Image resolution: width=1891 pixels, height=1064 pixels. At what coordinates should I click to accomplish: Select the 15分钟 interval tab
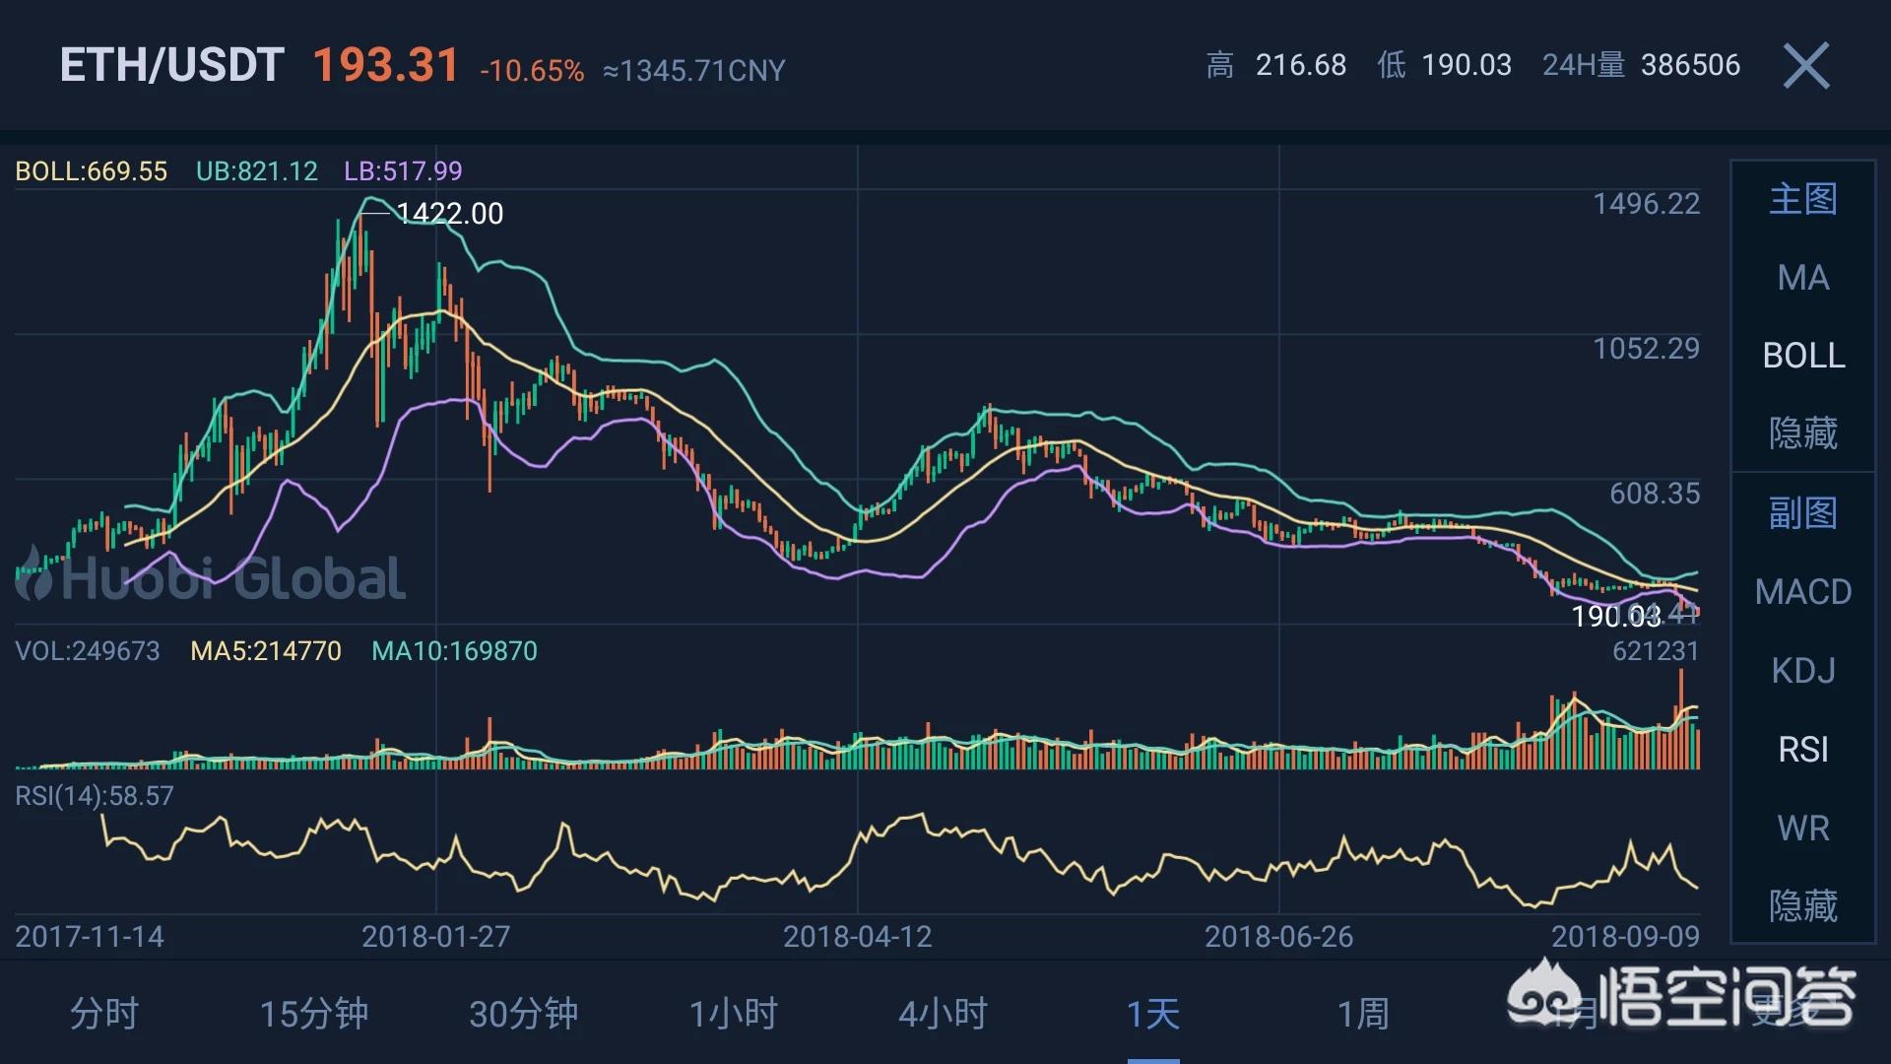(x=314, y=1014)
